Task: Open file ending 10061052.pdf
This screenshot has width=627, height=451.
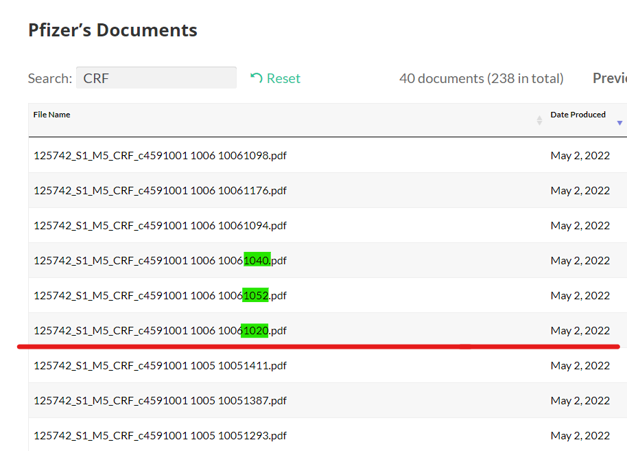Action: click(160, 295)
